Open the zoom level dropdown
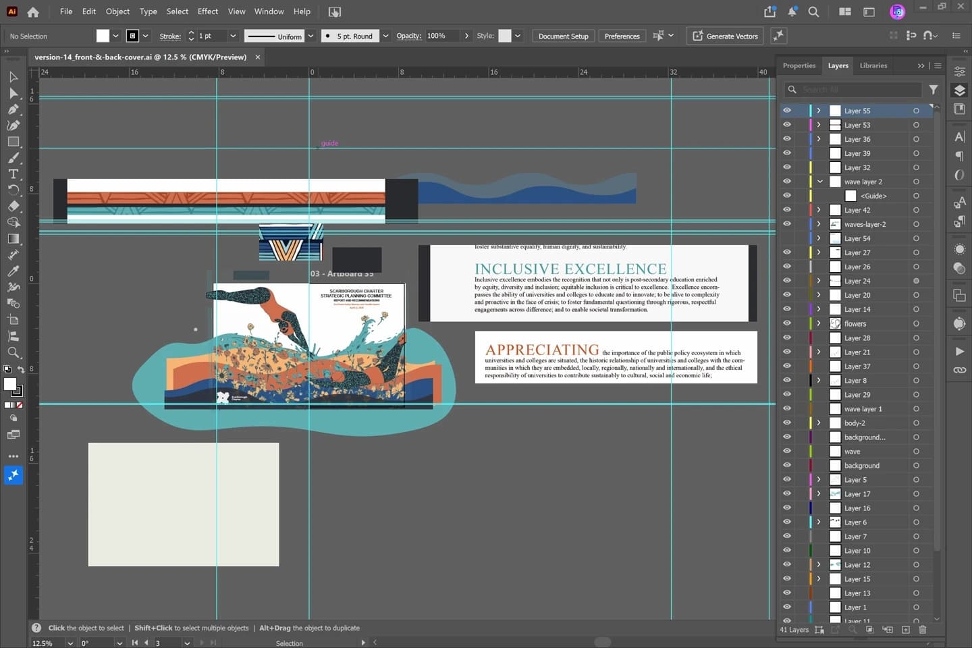Screen dimensions: 972x648 [x=70, y=643]
